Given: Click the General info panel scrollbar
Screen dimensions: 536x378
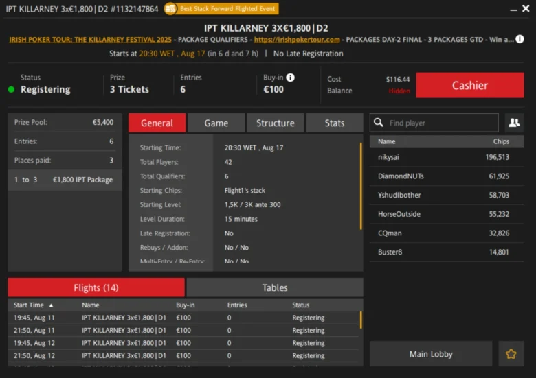Looking at the screenshot, I should [361, 186].
